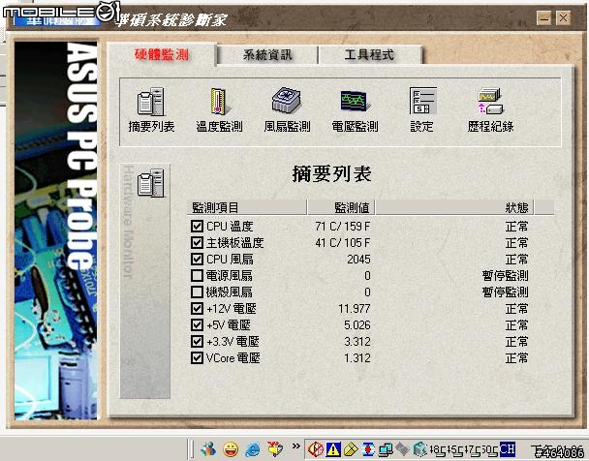
Task: Switch to the 工具程式 tab
Action: [x=369, y=55]
